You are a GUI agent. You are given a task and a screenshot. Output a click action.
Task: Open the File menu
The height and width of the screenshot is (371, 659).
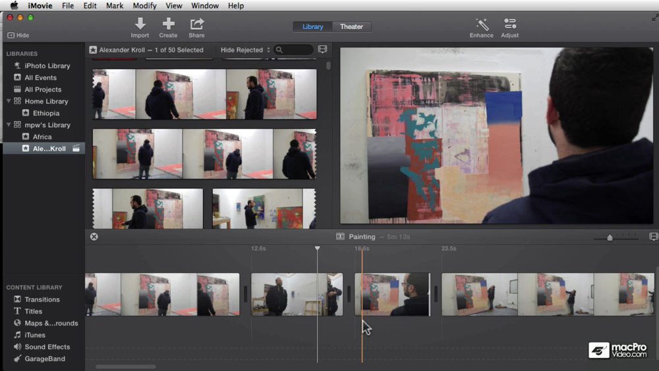coord(68,5)
